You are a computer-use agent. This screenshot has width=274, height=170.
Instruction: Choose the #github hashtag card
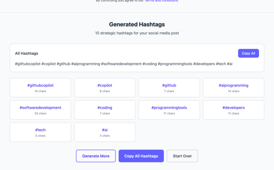click(169, 87)
